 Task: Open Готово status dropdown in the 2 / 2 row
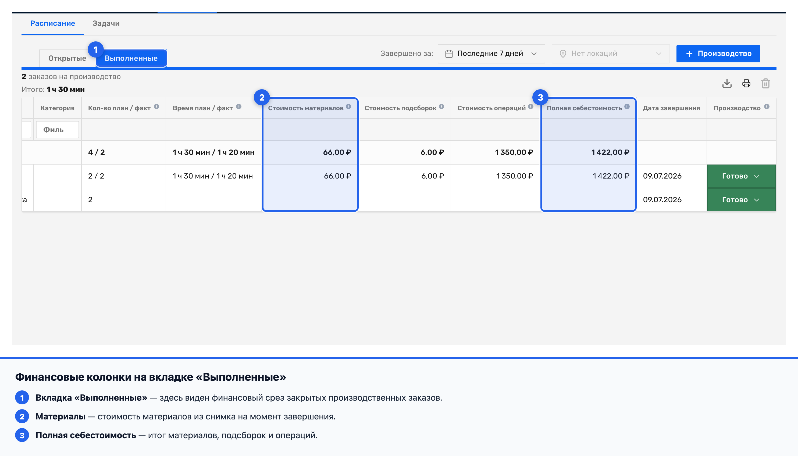(x=741, y=176)
